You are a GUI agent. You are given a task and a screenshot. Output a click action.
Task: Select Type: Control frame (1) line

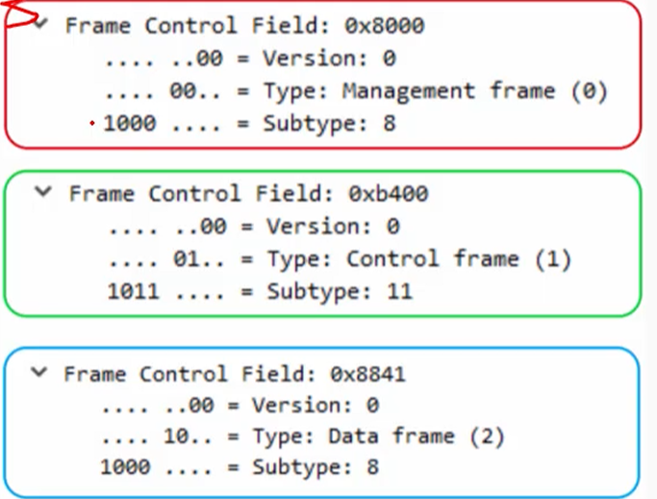(x=340, y=260)
